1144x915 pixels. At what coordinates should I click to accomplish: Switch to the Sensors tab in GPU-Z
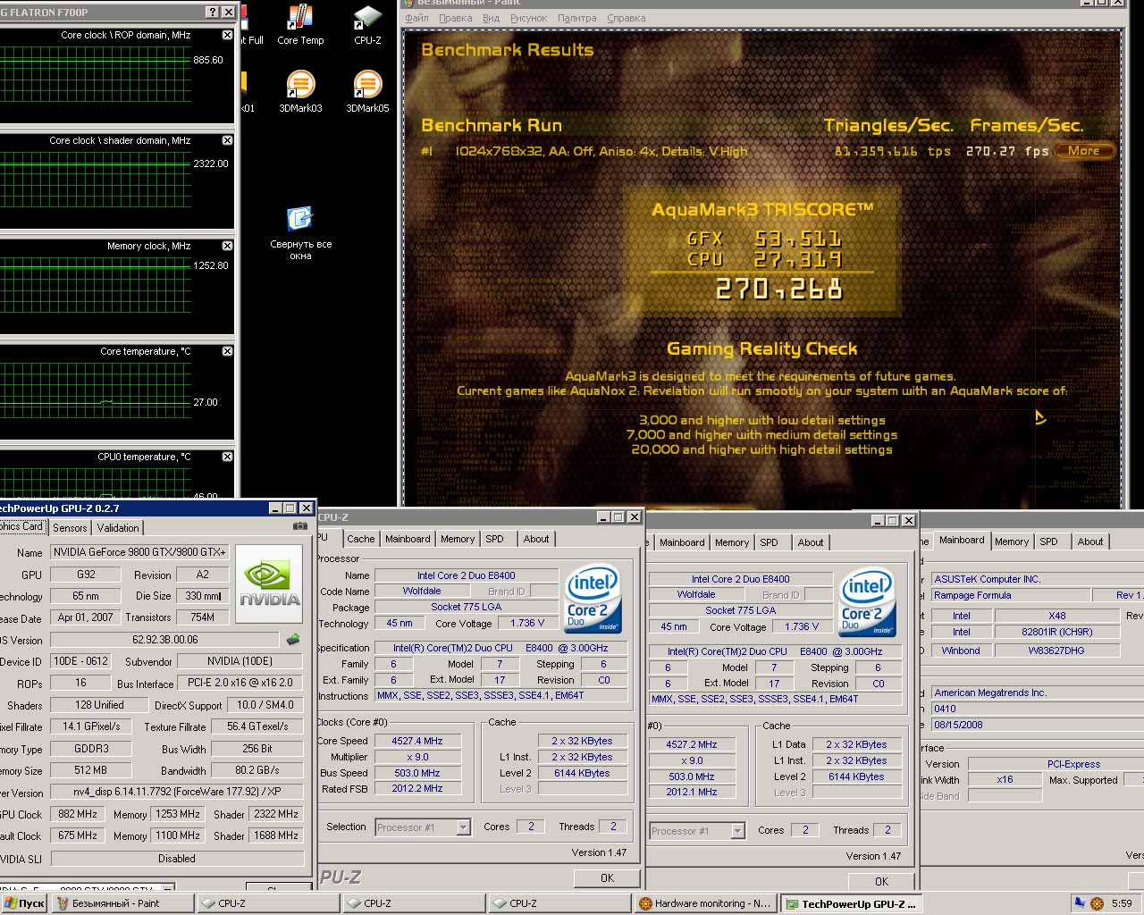click(70, 528)
